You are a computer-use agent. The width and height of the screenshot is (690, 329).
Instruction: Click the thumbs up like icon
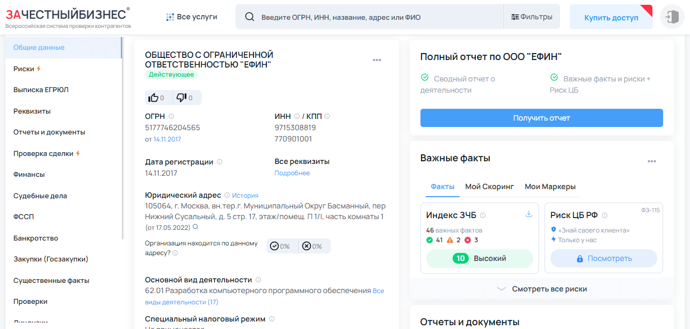pos(154,98)
